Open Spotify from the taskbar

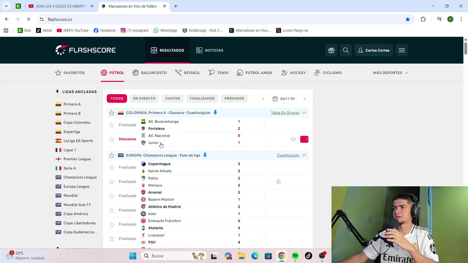[295, 256]
